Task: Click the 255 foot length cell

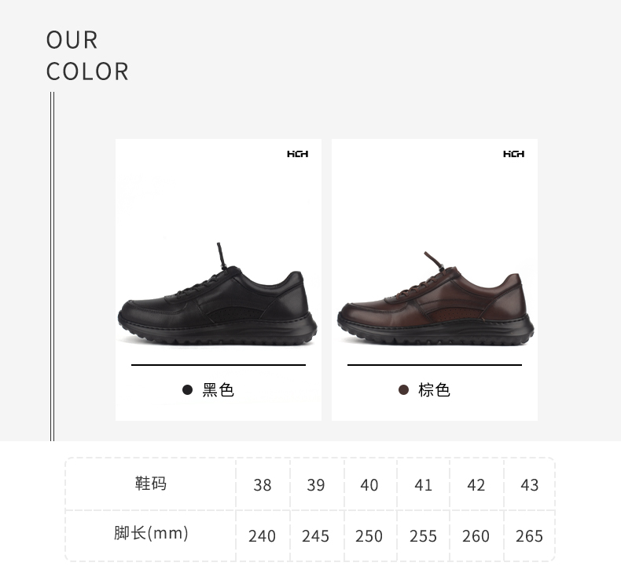Action: pos(423,536)
